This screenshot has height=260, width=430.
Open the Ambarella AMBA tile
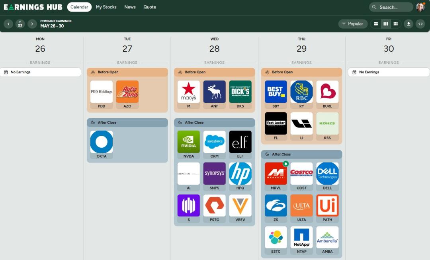[x=327, y=240]
